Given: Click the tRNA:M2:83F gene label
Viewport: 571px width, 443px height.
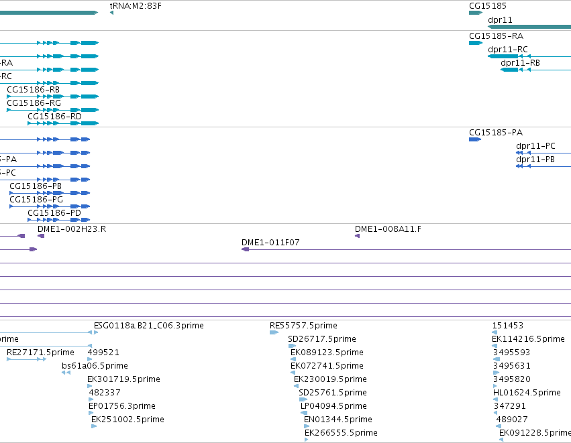Looking at the screenshot, I should click(x=136, y=6).
